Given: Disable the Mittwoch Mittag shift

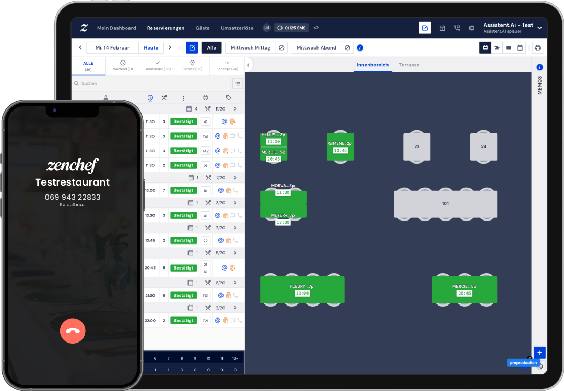Looking at the screenshot, I should coord(281,48).
